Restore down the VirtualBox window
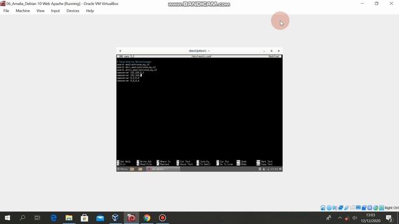Viewport: 399px width, 224px height. click(377, 4)
